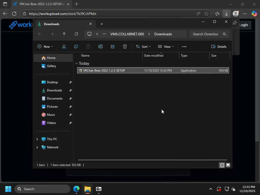260x195 pixels.
Task: Collapse the Today group
Action: coord(76,63)
